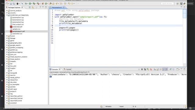Click Collapse All in Package Explorer
This screenshot has height=110, width=195.
tap(30, 7)
